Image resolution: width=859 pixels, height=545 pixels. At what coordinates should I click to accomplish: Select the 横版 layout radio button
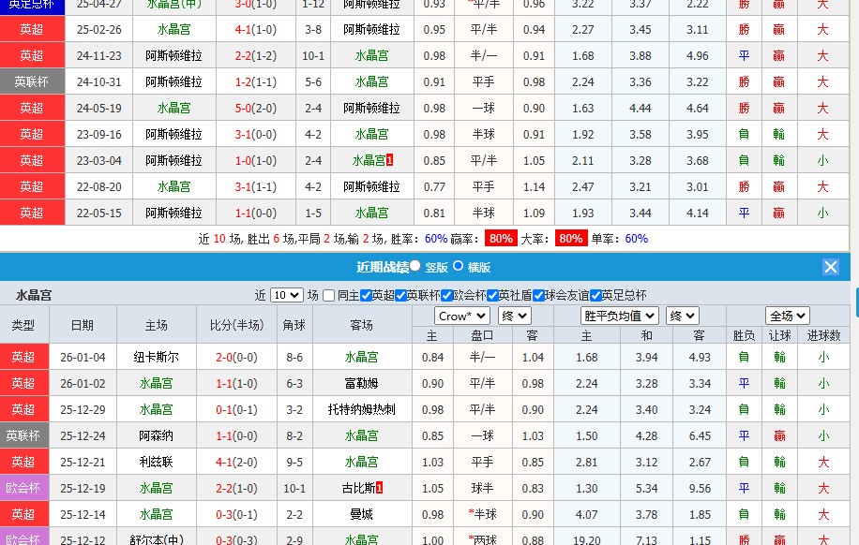[458, 265]
